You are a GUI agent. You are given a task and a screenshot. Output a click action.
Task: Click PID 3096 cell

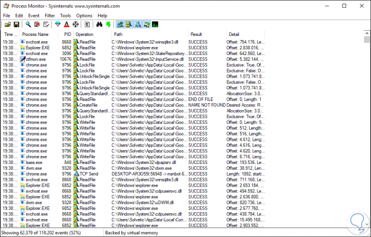66,53
